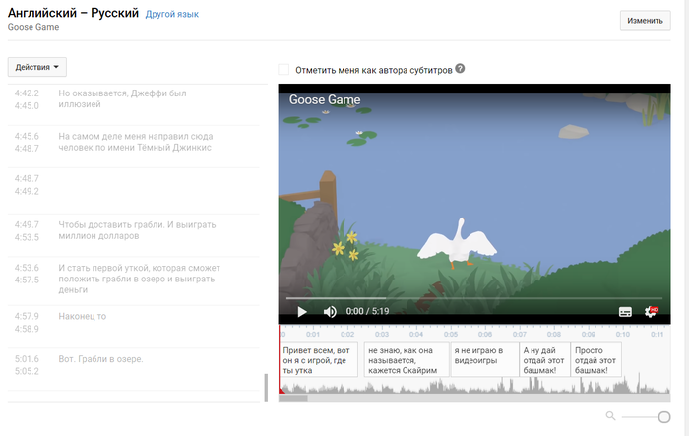Mute the video with the speaker icon
The height and width of the screenshot is (436, 689).
point(330,311)
